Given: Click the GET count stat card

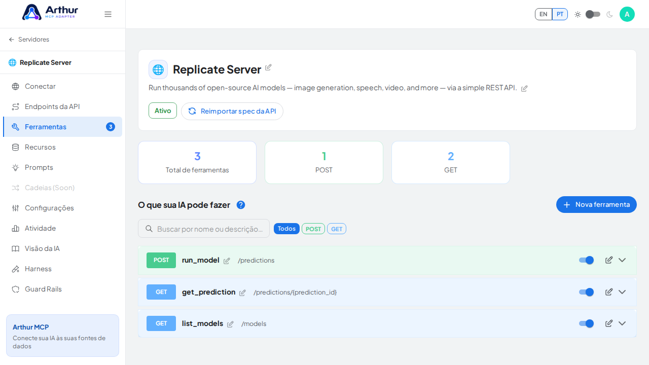Looking at the screenshot, I should (x=451, y=162).
